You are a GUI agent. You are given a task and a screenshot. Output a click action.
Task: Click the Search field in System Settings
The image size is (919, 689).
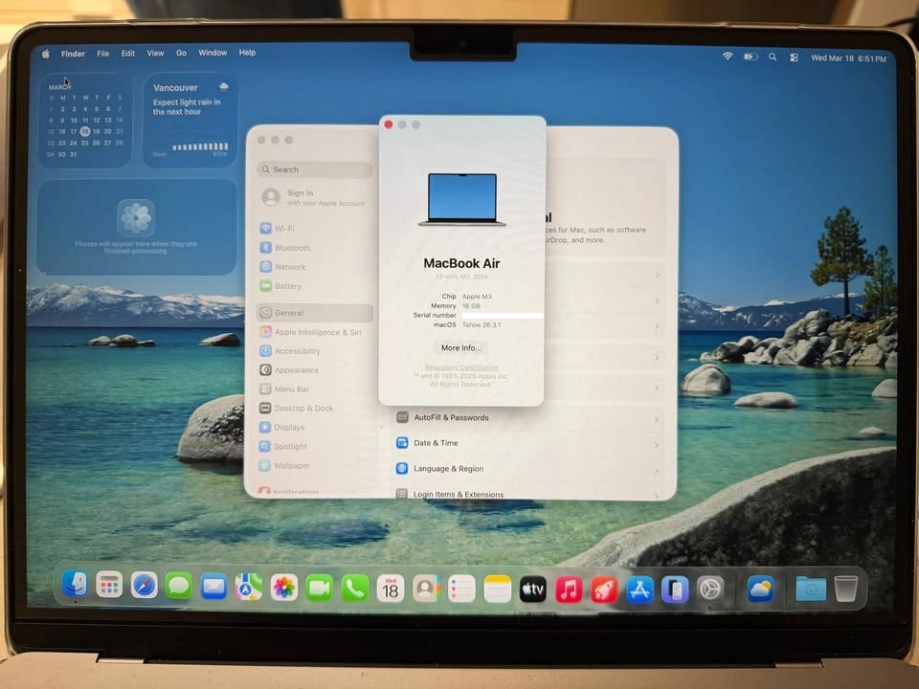pos(315,169)
